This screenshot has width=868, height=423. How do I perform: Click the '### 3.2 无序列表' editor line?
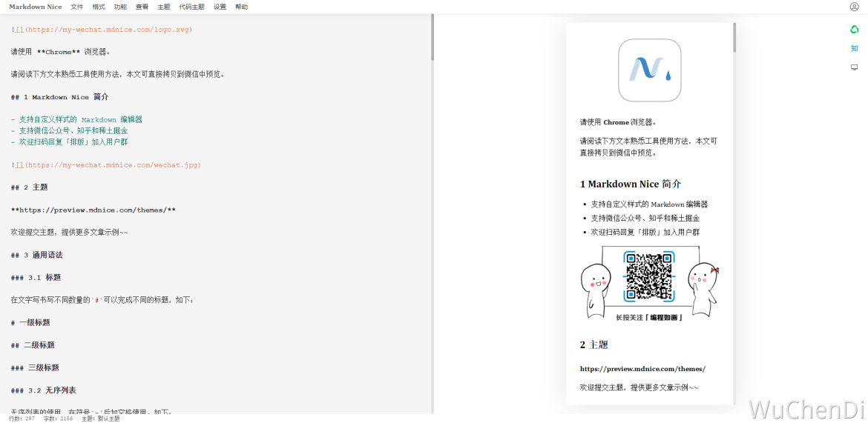pos(43,390)
